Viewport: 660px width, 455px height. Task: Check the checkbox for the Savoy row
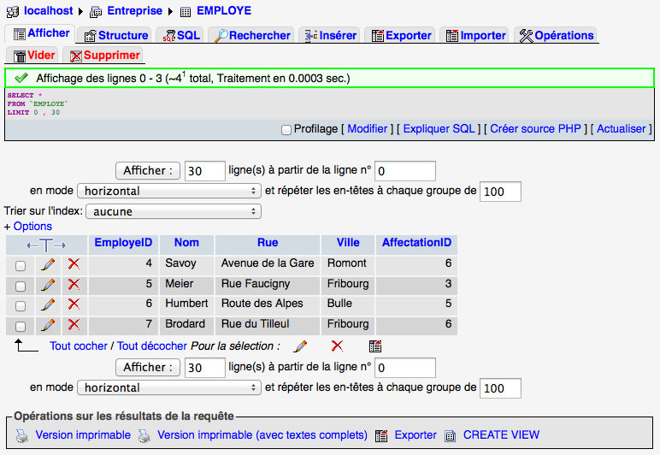click(21, 266)
